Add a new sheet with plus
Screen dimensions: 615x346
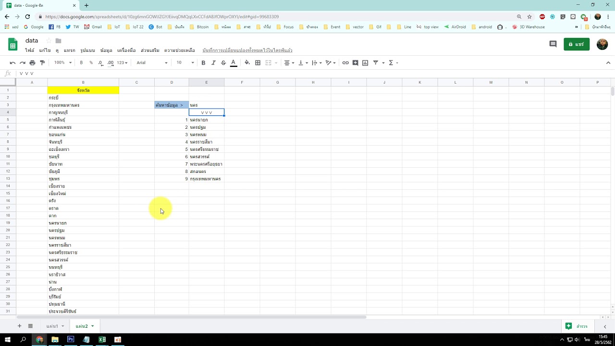(19, 326)
